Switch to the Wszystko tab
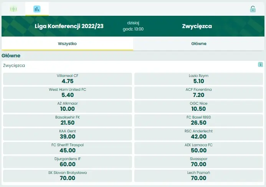 coord(67,43)
